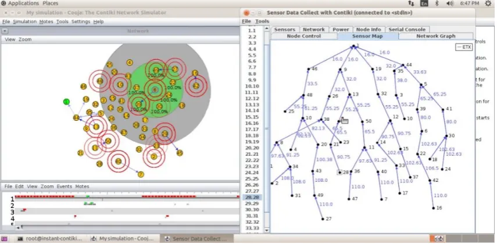Click the timeline horizontal scrollbar left arrow
The image size is (497, 244).
pyautogui.click(x=19, y=227)
